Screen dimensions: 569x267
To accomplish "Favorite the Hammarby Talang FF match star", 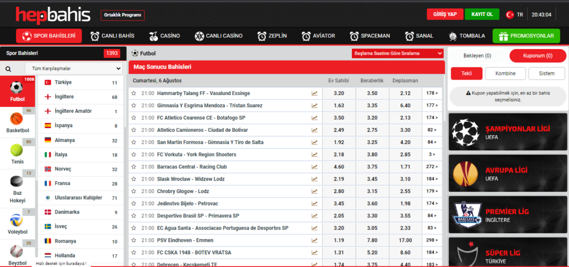I will click(134, 93).
